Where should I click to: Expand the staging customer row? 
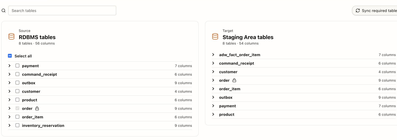(213, 72)
